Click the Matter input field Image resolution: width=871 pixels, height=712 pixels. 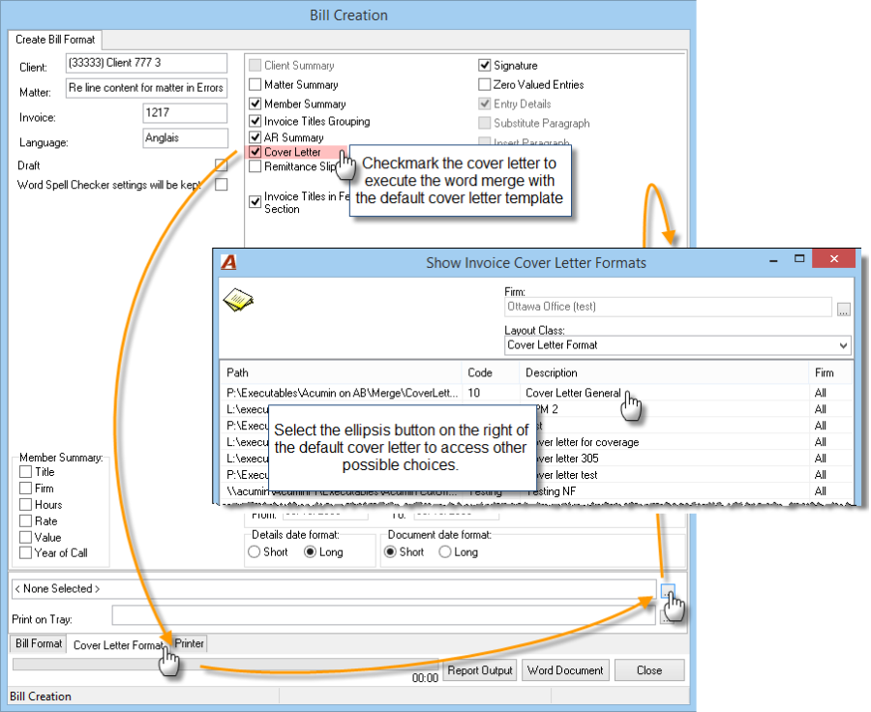[x=147, y=88]
